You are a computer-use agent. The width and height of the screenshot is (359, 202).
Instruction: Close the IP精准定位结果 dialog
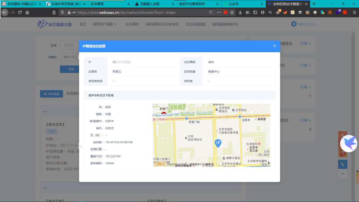click(274, 46)
